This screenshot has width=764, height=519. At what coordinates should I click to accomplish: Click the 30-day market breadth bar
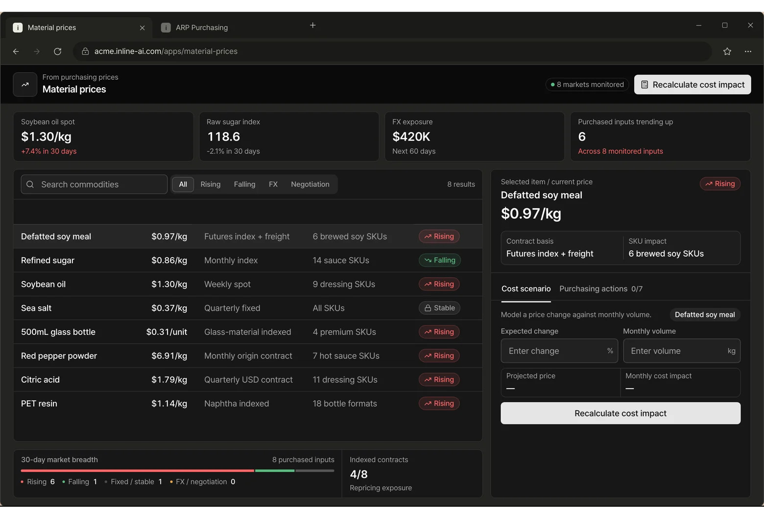point(178,471)
